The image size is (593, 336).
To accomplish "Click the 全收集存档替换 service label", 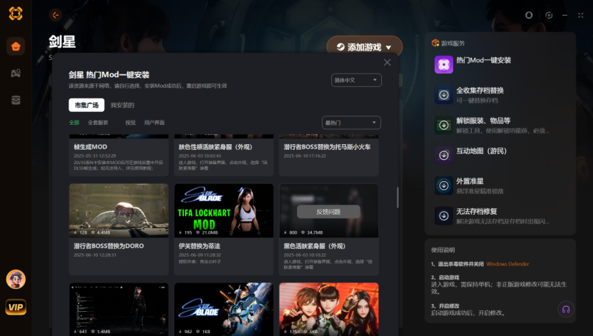I will tap(480, 91).
